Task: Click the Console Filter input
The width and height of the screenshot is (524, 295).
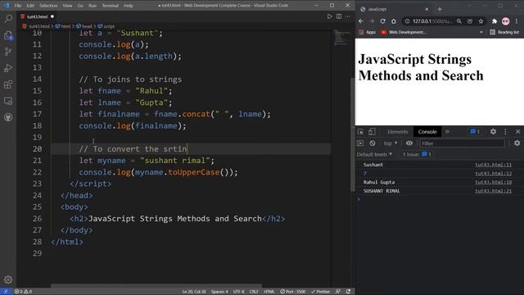Action: (x=462, y=143)
